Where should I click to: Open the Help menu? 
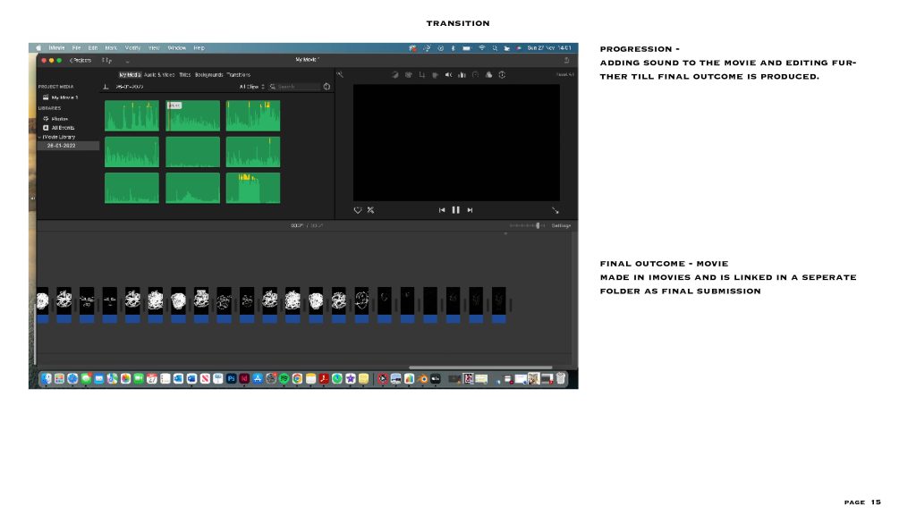199,48
